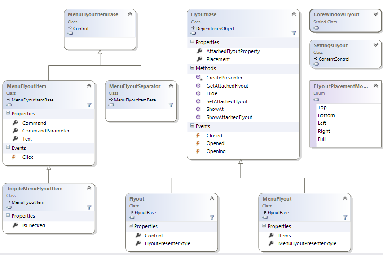This screenshot has width=383, height=255.
Task: Collapse the MenuFlyoutItem class box
Action: tap(89, 86)
